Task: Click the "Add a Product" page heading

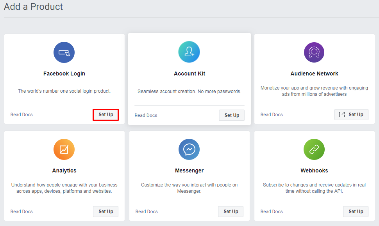Action: point(33,7)
